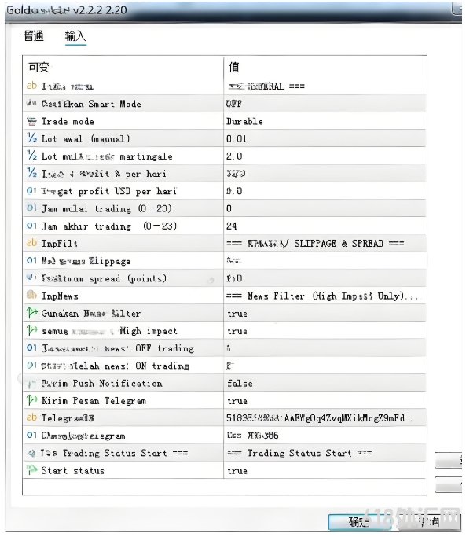Click the ½ icon of Lot martingale row

31,156
